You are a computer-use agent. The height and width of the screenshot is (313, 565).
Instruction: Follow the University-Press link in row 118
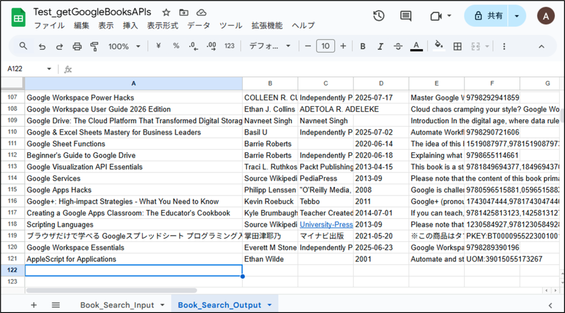point(326,225)
